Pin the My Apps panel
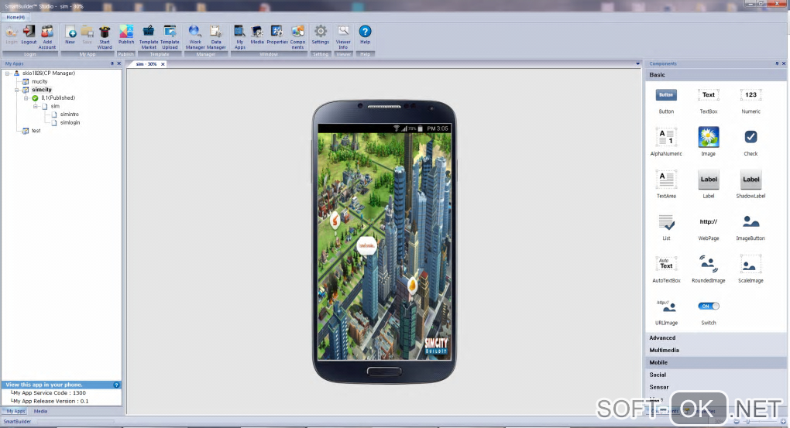 112,63
